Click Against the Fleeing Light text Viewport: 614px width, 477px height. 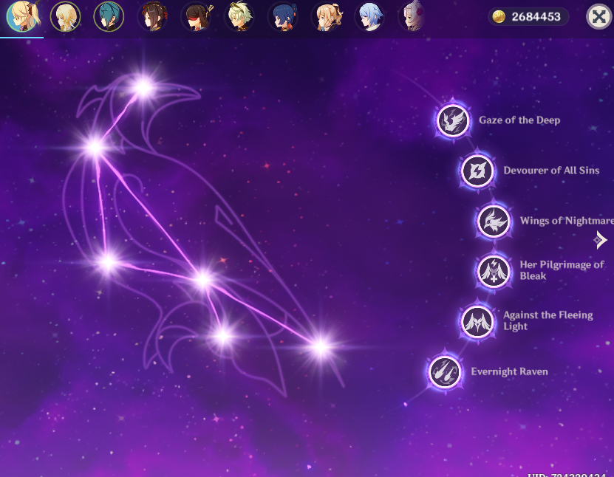548,320
